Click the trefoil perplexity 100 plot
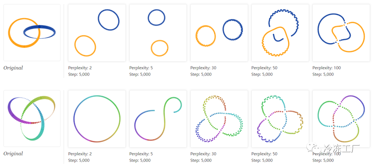Viewport: 372px width, 165px height. [x=341, y=119]
